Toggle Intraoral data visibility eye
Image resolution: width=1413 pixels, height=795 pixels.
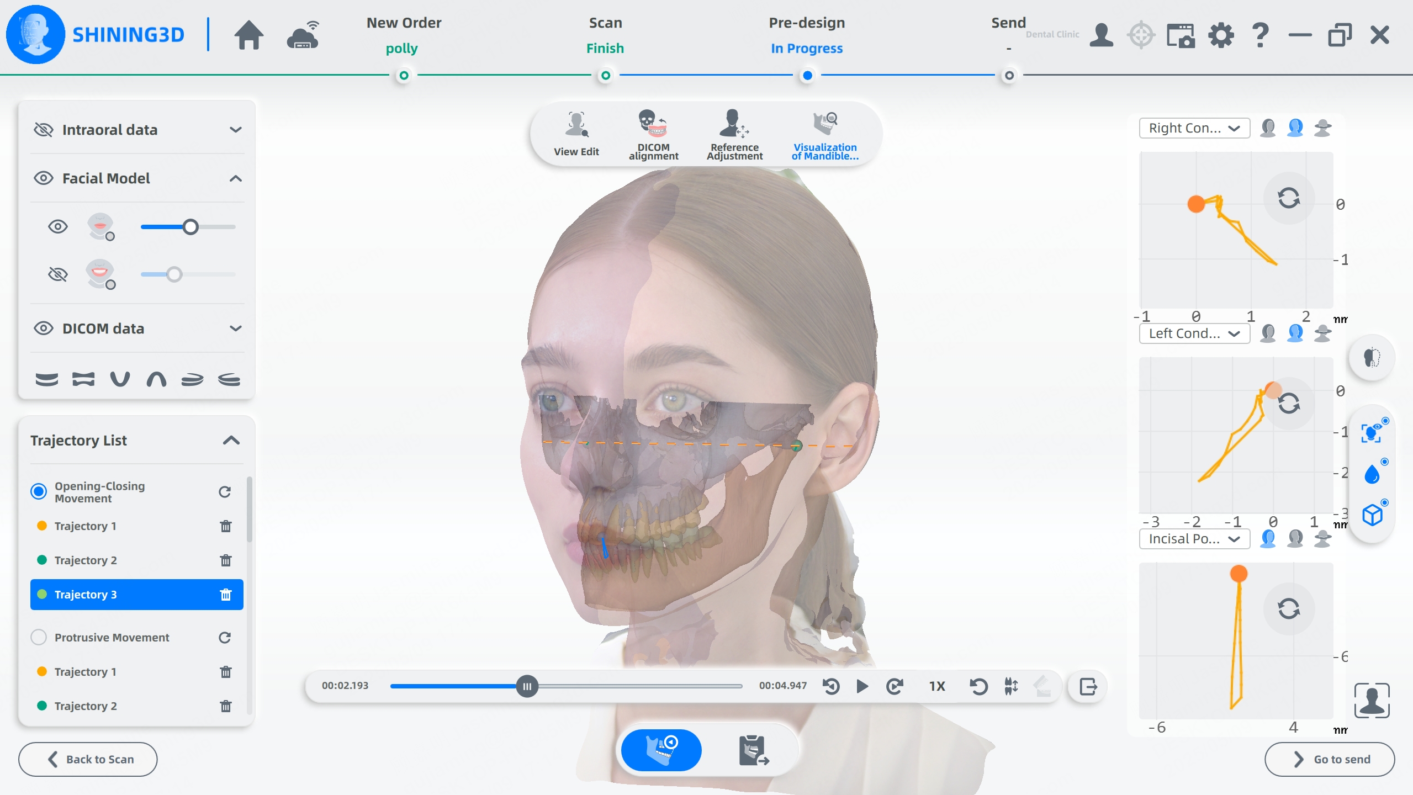[x=43, y=130]
